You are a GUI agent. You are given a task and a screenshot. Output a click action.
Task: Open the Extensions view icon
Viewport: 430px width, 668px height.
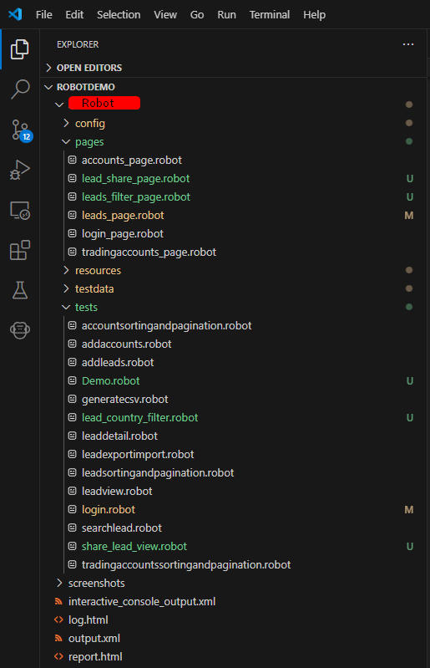click(x=20, y=250)
